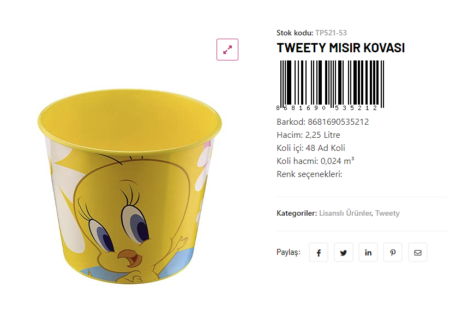Pin the product on Pinterest
The height and width of the screenshot is (317, 456).
tap(393, 253)
